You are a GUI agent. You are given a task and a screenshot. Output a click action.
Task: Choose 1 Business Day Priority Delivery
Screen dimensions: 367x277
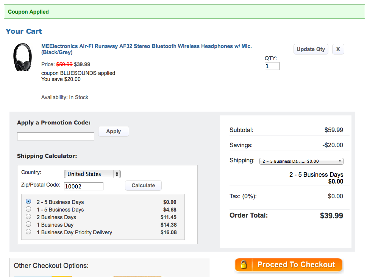[x=28, y=232]
